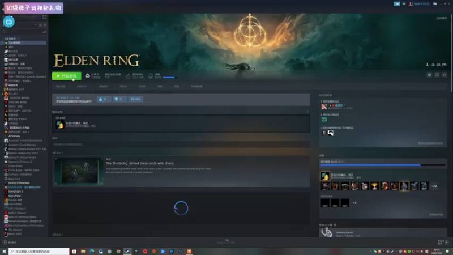Open Skeletal Bandit trading card
Screen dimensions: 453x255
click(x=383, y=232)
